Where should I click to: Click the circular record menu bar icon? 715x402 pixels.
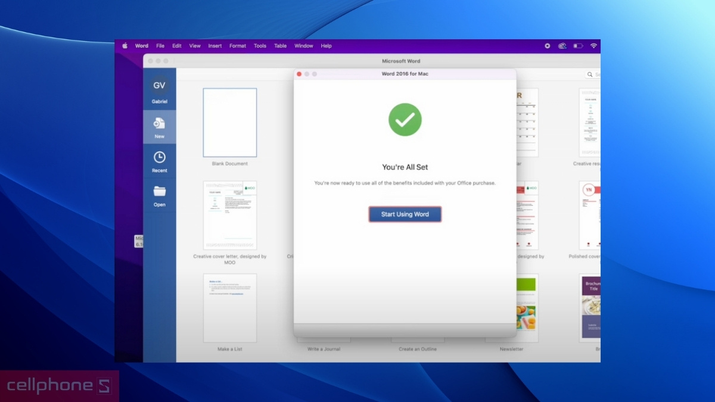547,46
